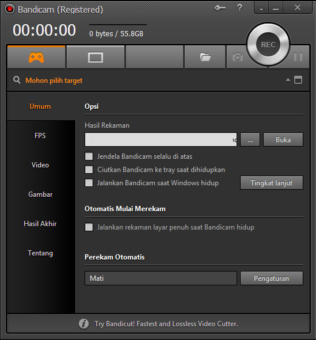Click the Buka button
The width and height of the screenshot is (316, 340).
pos(283,140)
